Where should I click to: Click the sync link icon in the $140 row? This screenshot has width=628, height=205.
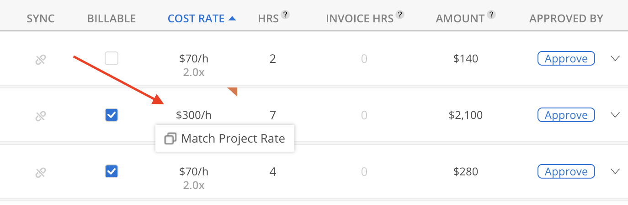click(41, 59)
